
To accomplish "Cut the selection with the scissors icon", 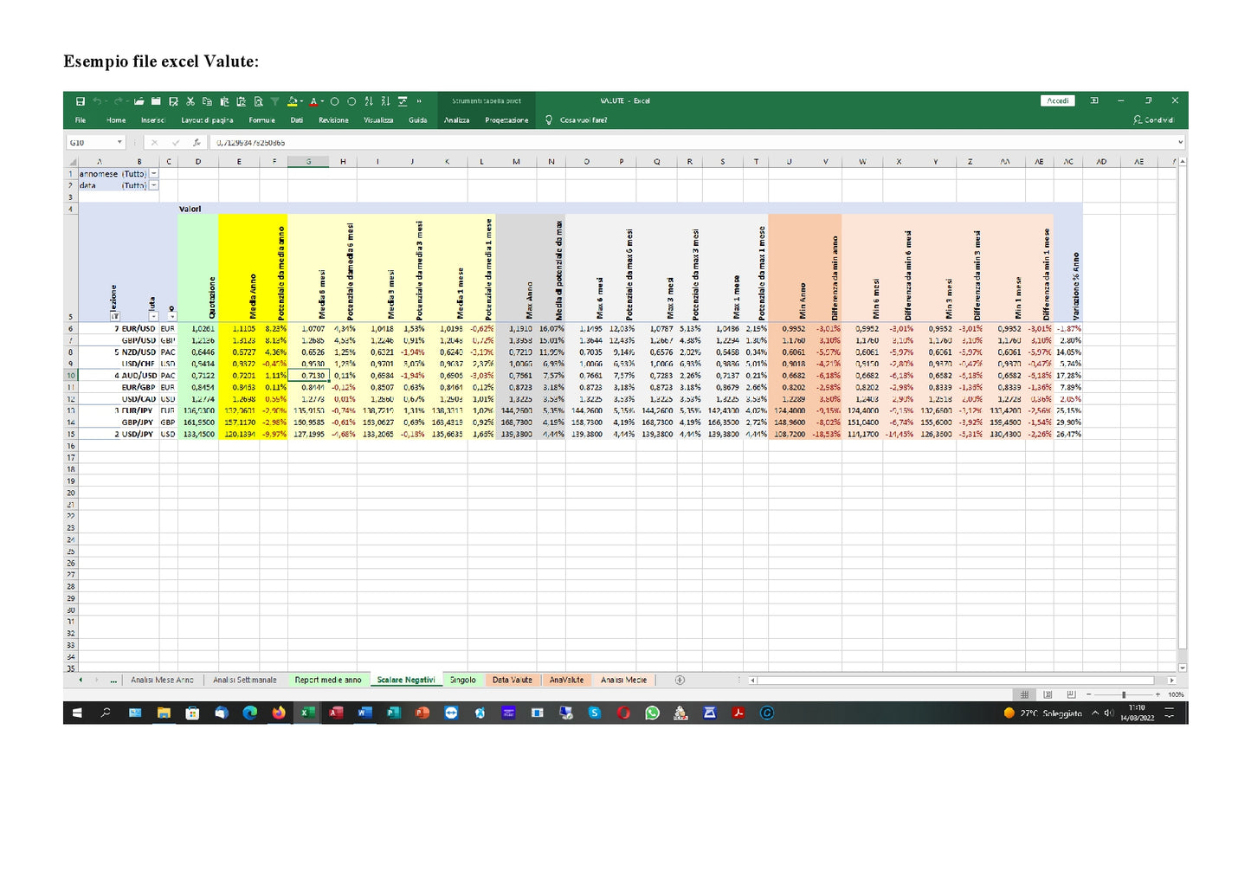I will point(190,101).
